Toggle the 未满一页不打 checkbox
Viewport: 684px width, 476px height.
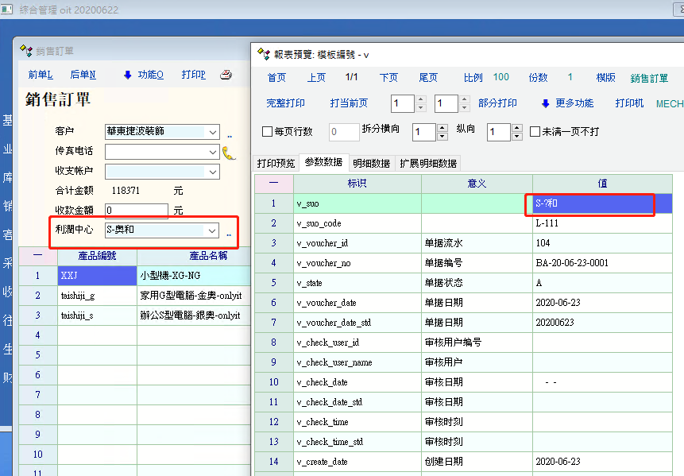pos(535,132)
